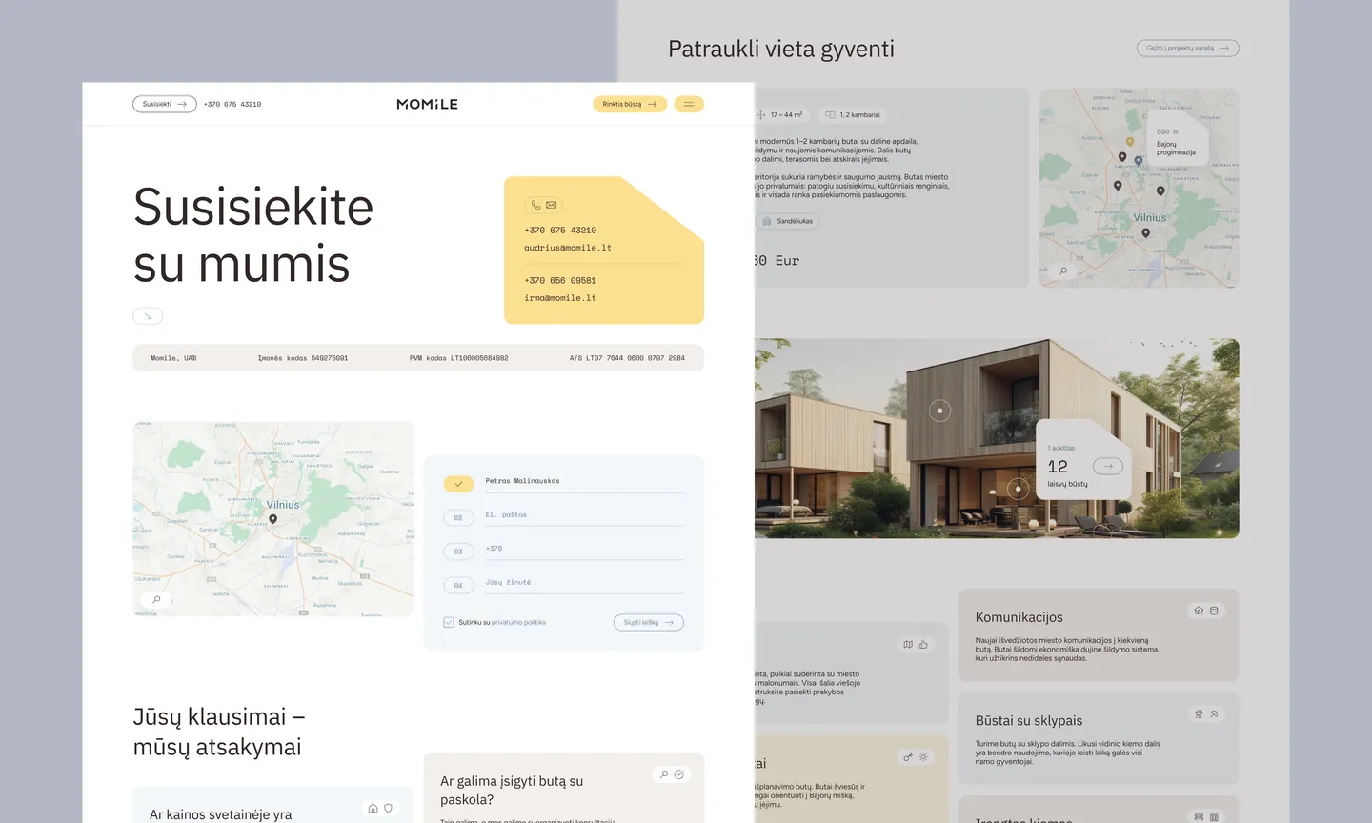1372x823 pixels.
Task: Click the diagonal arrow button under the Susisiekite heading
Action: 148,316
